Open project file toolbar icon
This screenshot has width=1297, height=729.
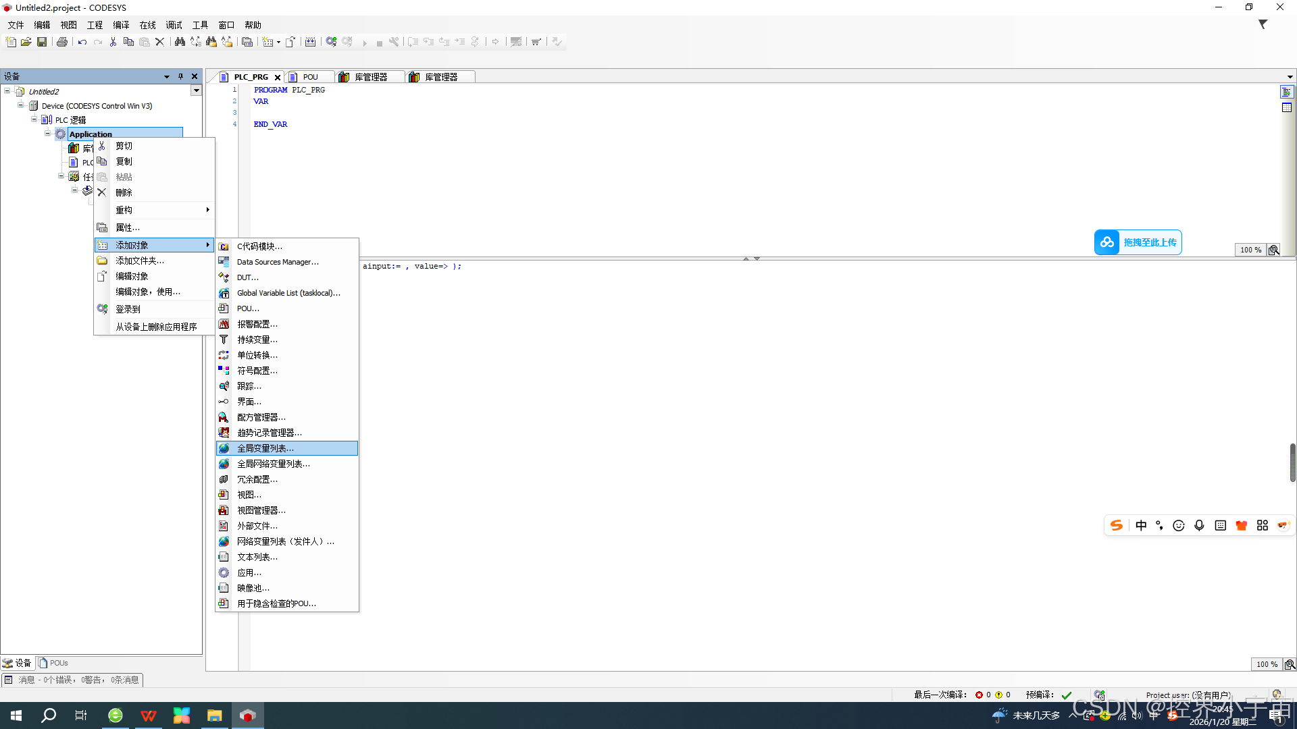click(x=26, y=42)
